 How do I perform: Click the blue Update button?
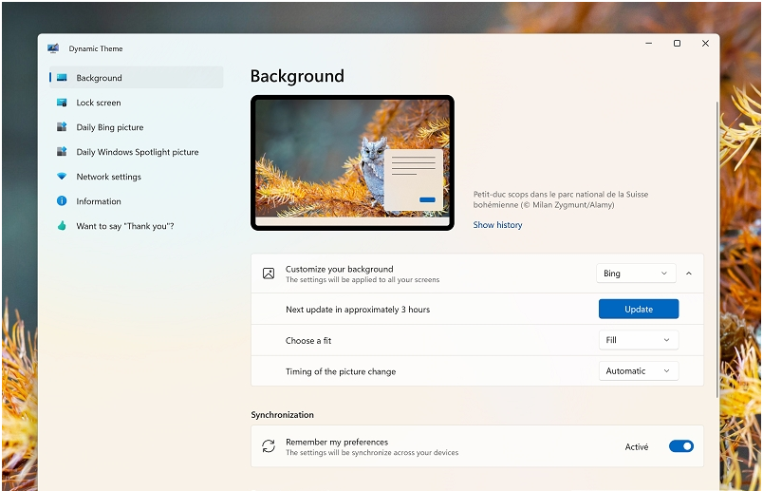tap(639, 309)
